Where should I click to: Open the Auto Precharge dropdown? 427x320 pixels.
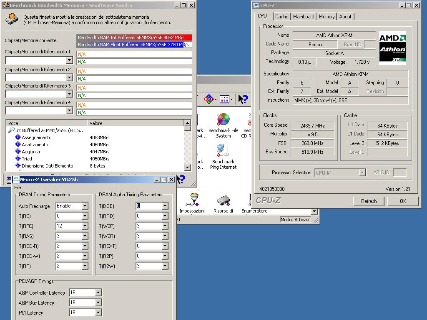coord(85,206)
